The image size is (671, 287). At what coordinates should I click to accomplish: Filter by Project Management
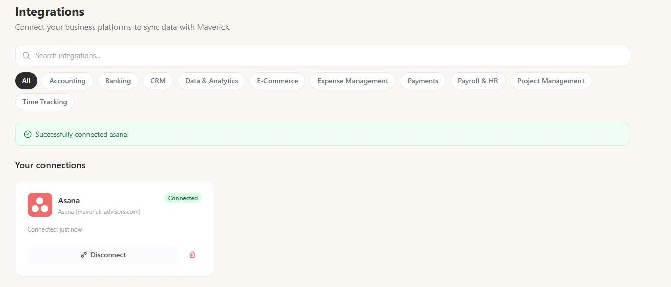pyautogui.click(x=551, y=81)
